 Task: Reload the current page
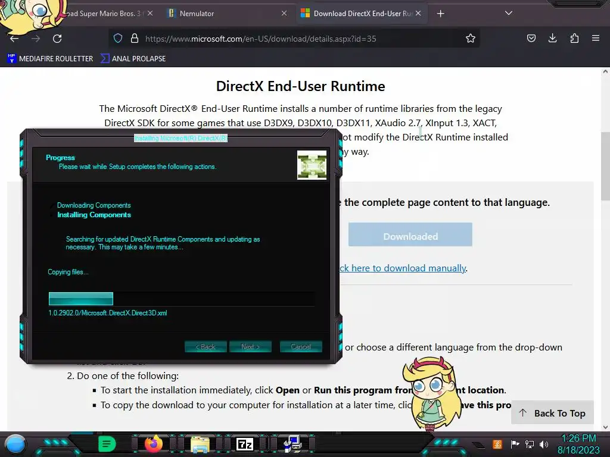point(57,39)
